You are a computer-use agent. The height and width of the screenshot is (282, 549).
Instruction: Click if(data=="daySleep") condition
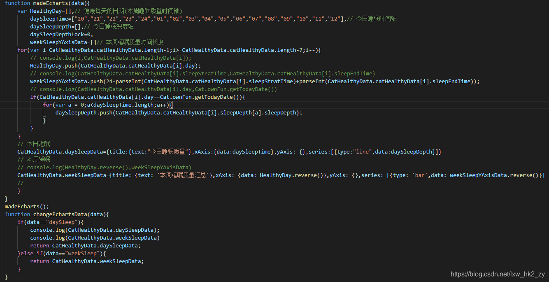[51, 222]
